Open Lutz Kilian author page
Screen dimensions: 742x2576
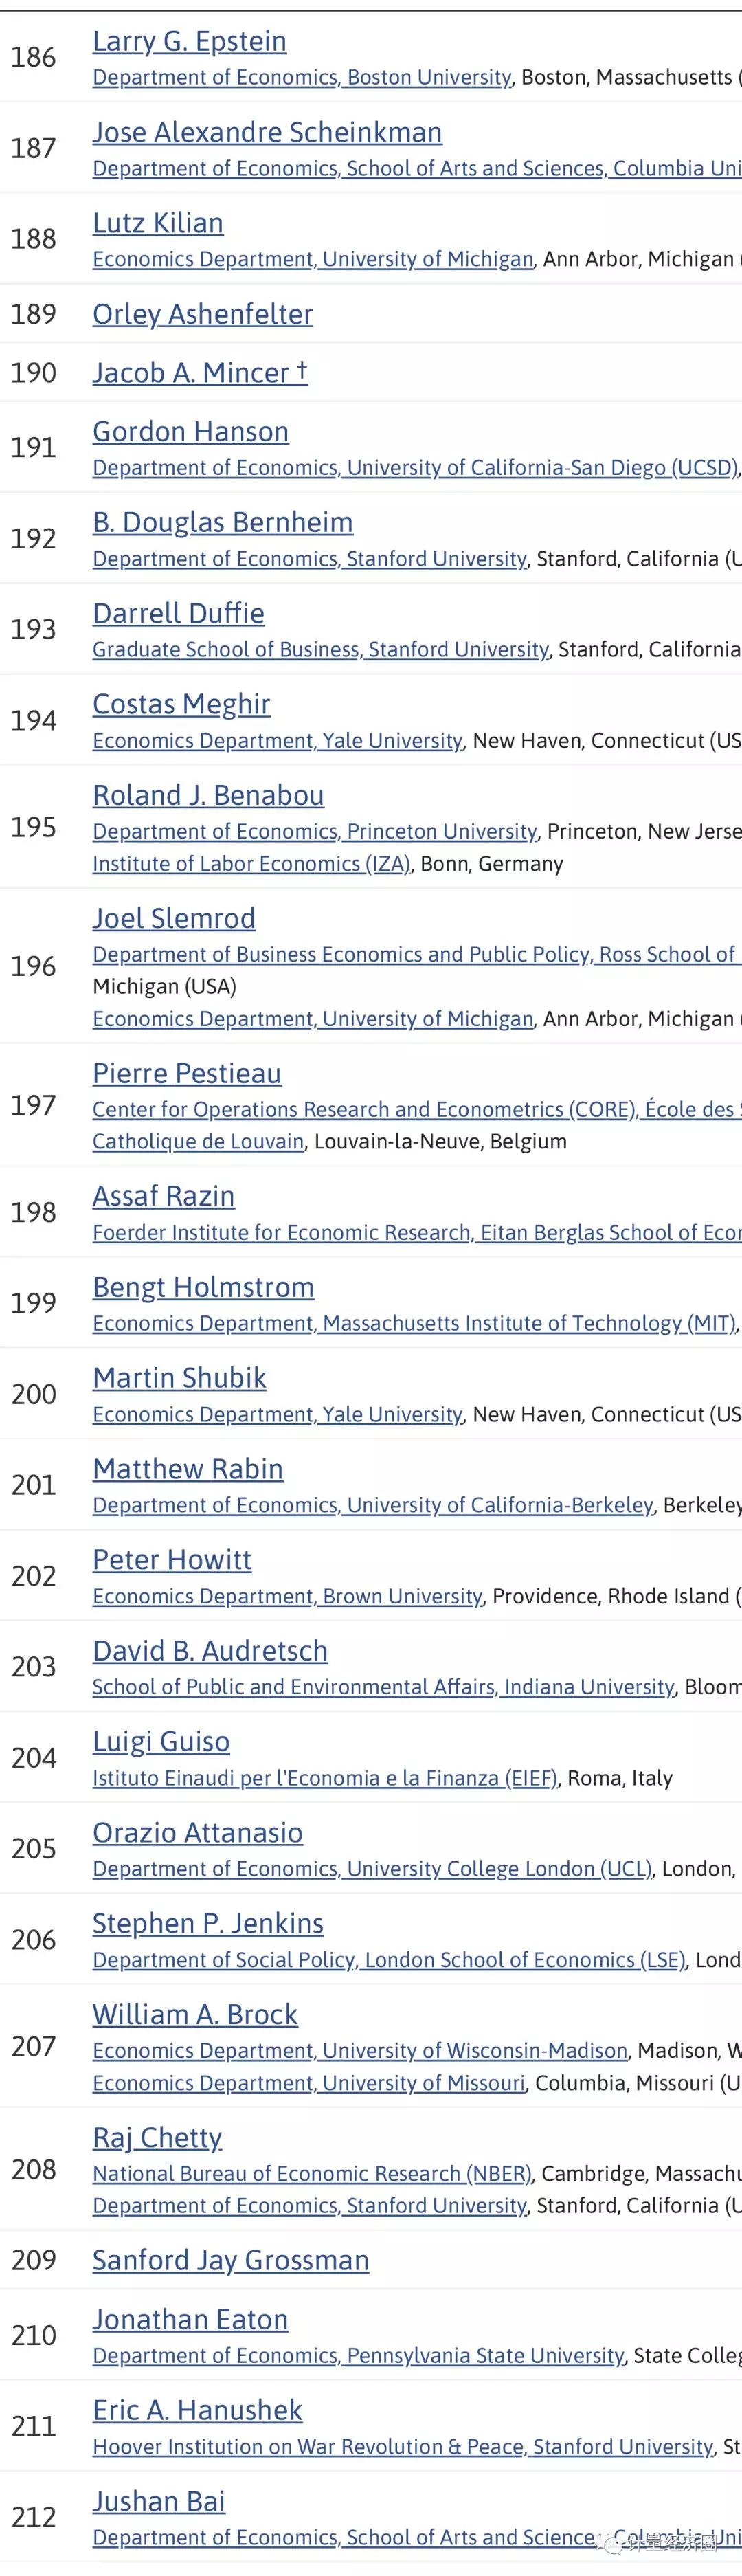[x=158, y=223]
